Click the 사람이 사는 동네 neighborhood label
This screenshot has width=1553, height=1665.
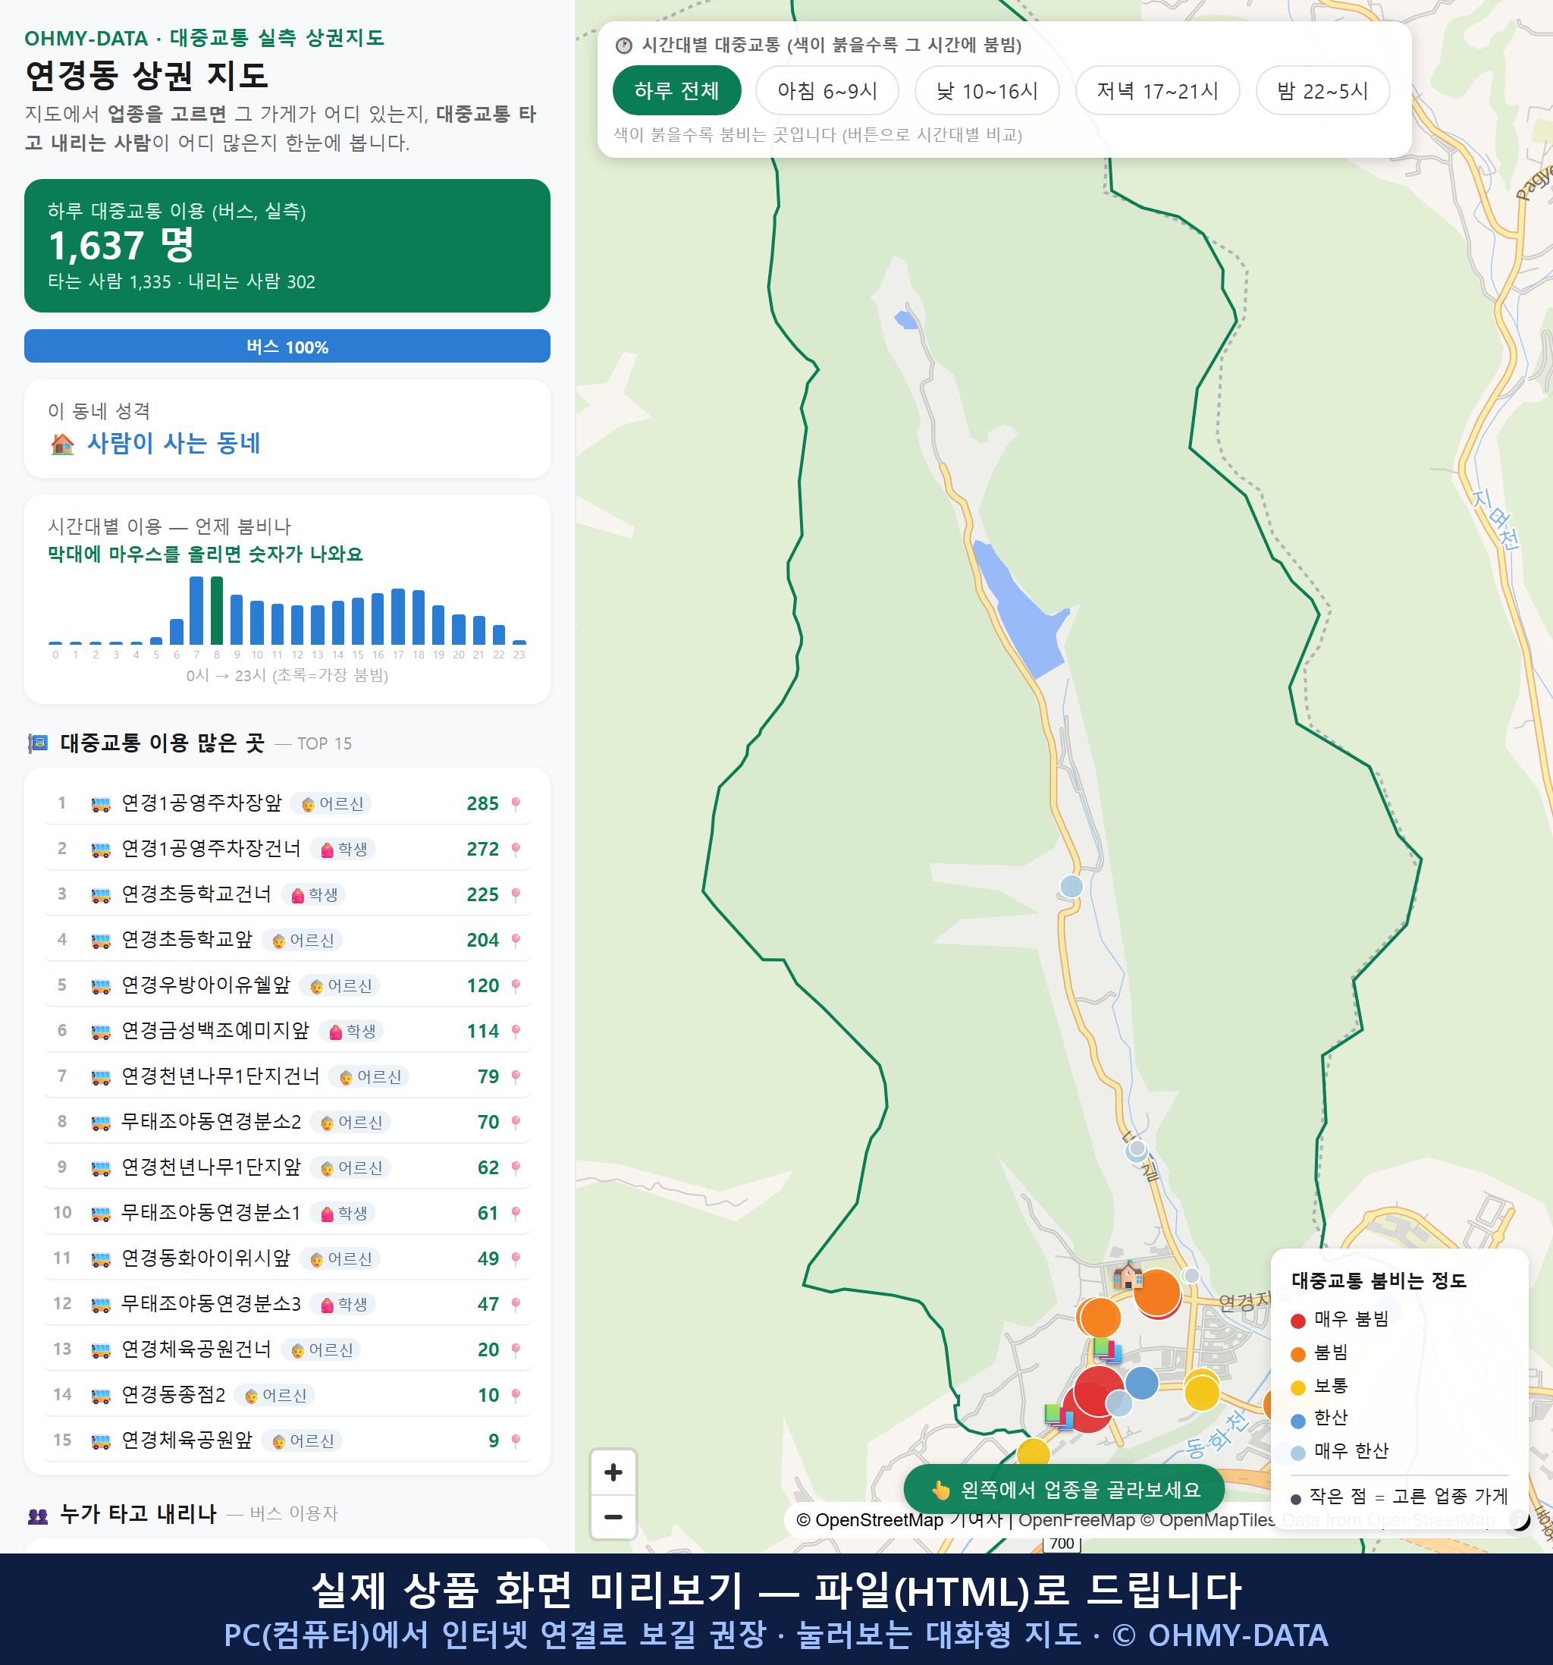coord(174,443)
